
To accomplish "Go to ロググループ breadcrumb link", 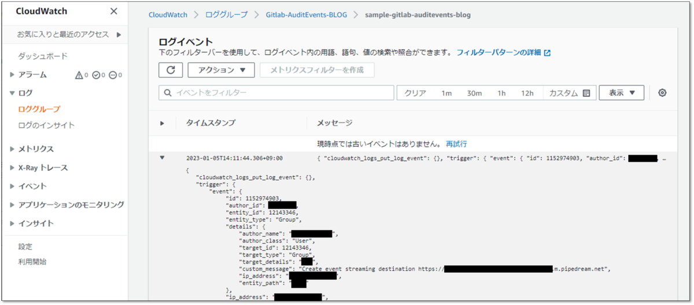I will tap(226, 14).
